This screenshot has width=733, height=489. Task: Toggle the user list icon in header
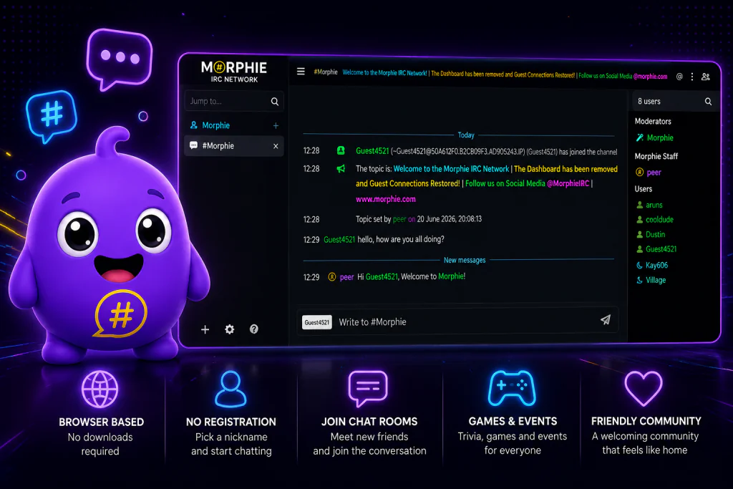(x=706, y=77)
